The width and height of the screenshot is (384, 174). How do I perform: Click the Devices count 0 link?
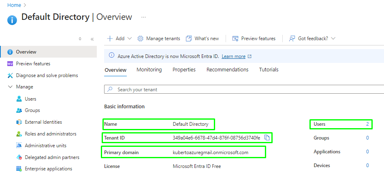[367, 165]
